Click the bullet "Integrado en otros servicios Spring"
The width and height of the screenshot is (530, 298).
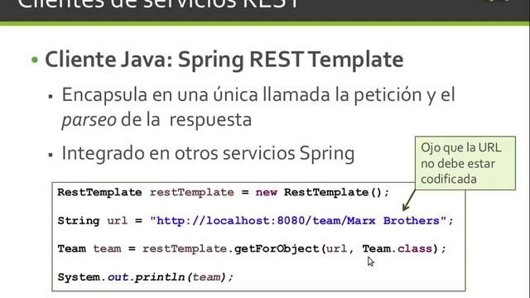(x=208, y=154)
